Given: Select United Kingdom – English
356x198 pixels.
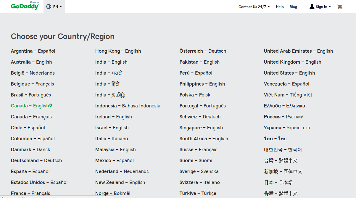Looking at the screenshot, I should coord(293,62).
